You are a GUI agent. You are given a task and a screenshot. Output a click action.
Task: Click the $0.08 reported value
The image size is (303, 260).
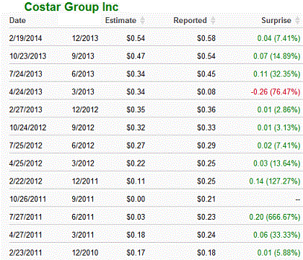(x=206, y=91)
